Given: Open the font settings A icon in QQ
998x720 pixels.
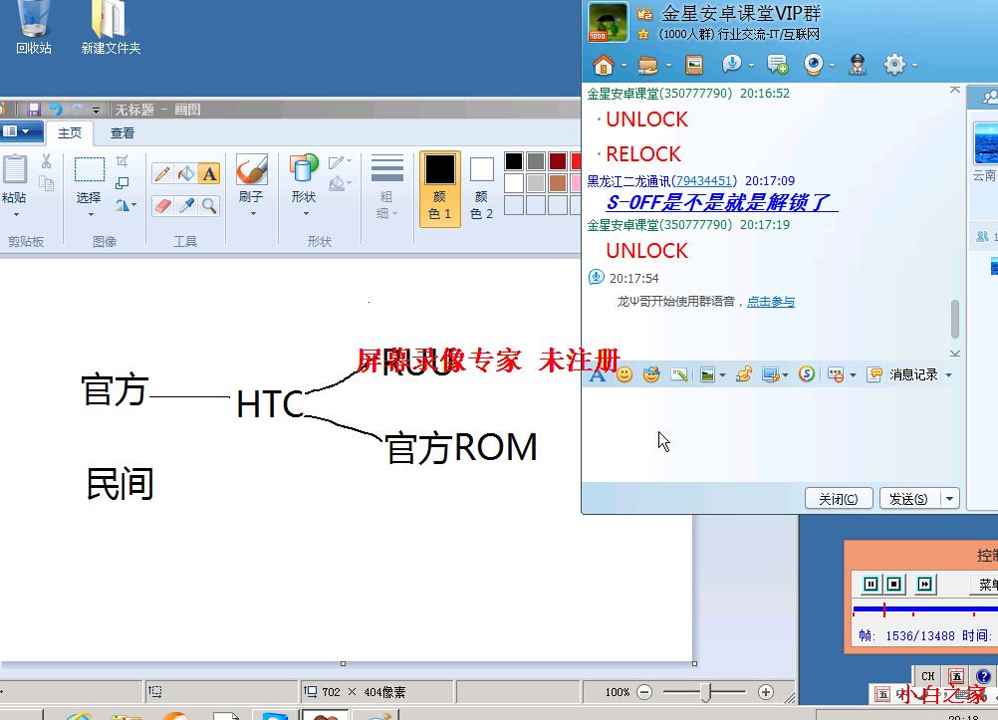Looking at the screenshot, I should (597, 374).
